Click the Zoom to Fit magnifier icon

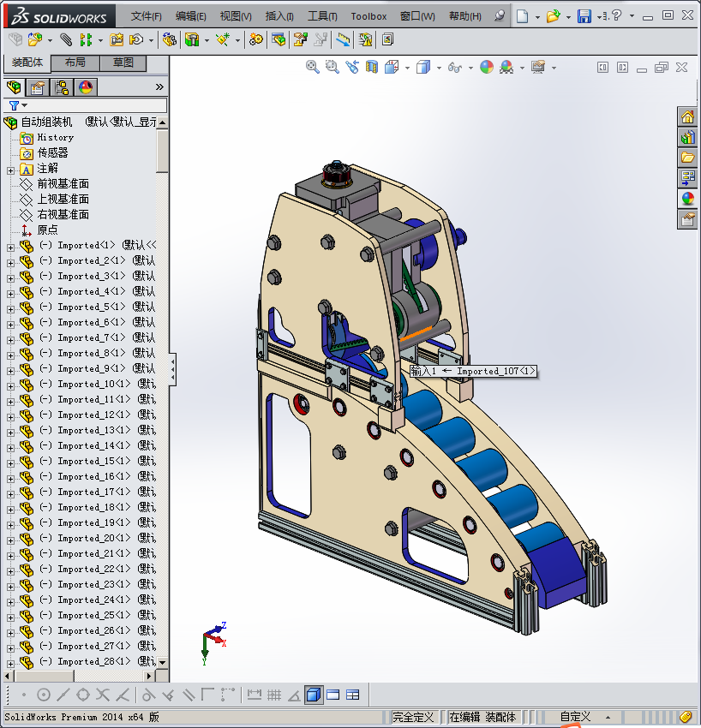coord(313,68)
